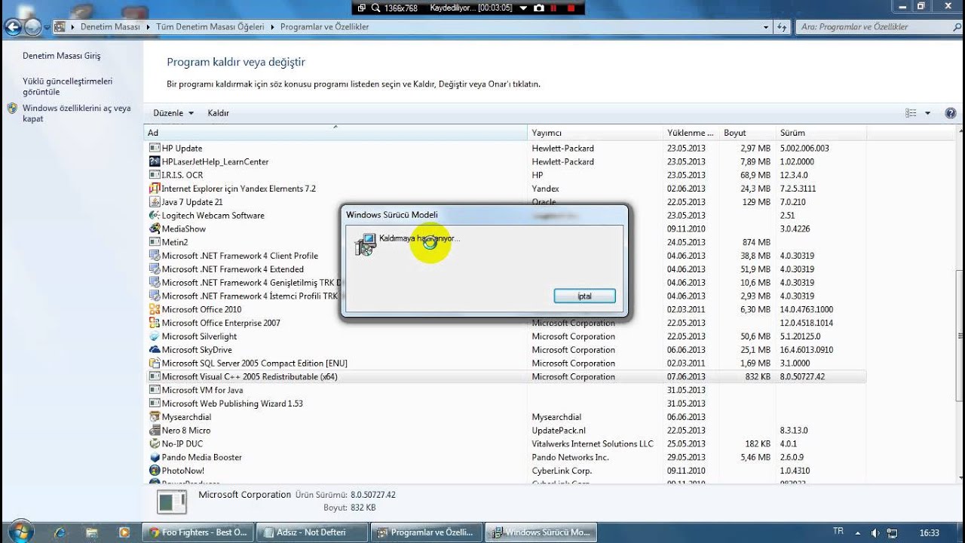The height and width of the screenshot is (543, 965).
Task: Open the view options dropdown arrow
Action: [928, 113]
